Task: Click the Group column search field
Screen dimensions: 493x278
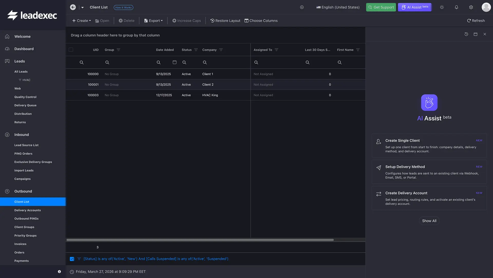Action: [x=127, y=62]
